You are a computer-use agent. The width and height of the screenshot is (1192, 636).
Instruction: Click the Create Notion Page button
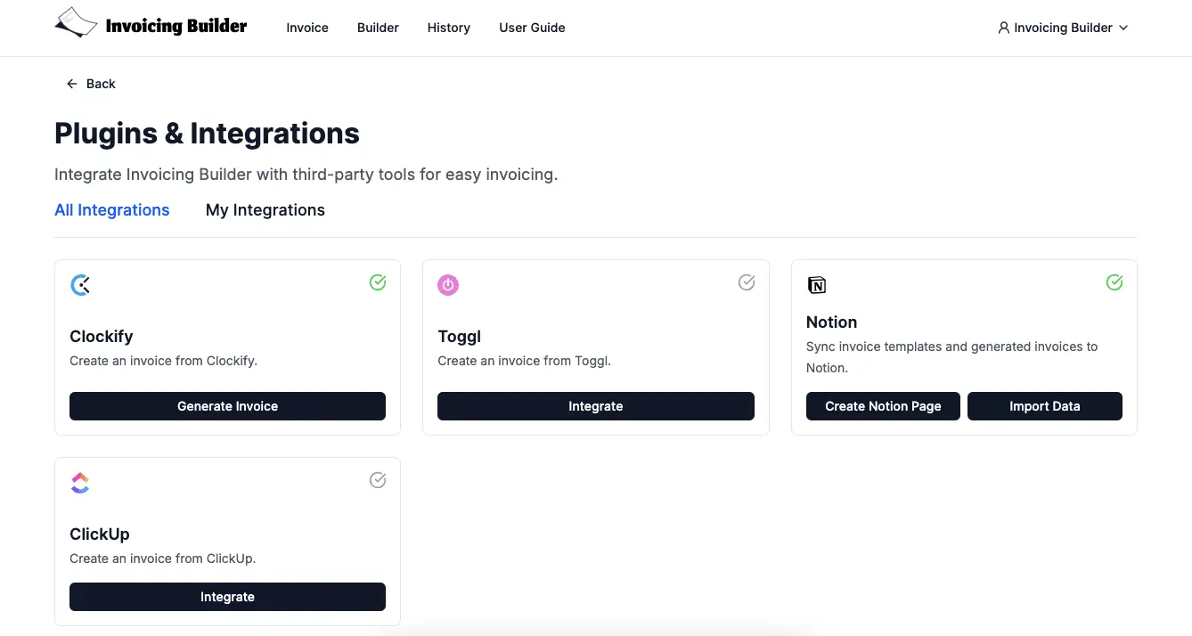[883, 406]
